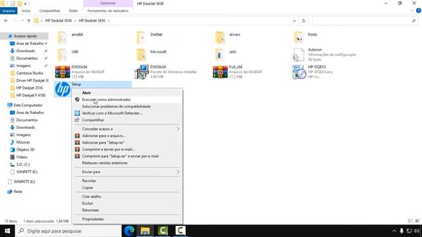Screen dimensions: 422x237
Task: Open Camtasia Studio in navigation pane
Action: [x=30, y=73]
